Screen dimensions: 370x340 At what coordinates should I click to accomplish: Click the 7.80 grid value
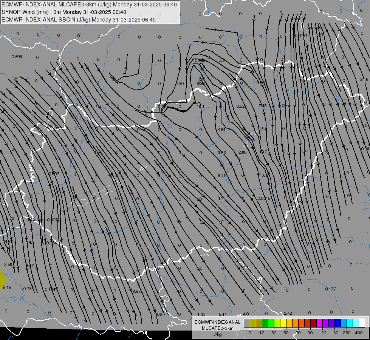[x=180, y=83]
